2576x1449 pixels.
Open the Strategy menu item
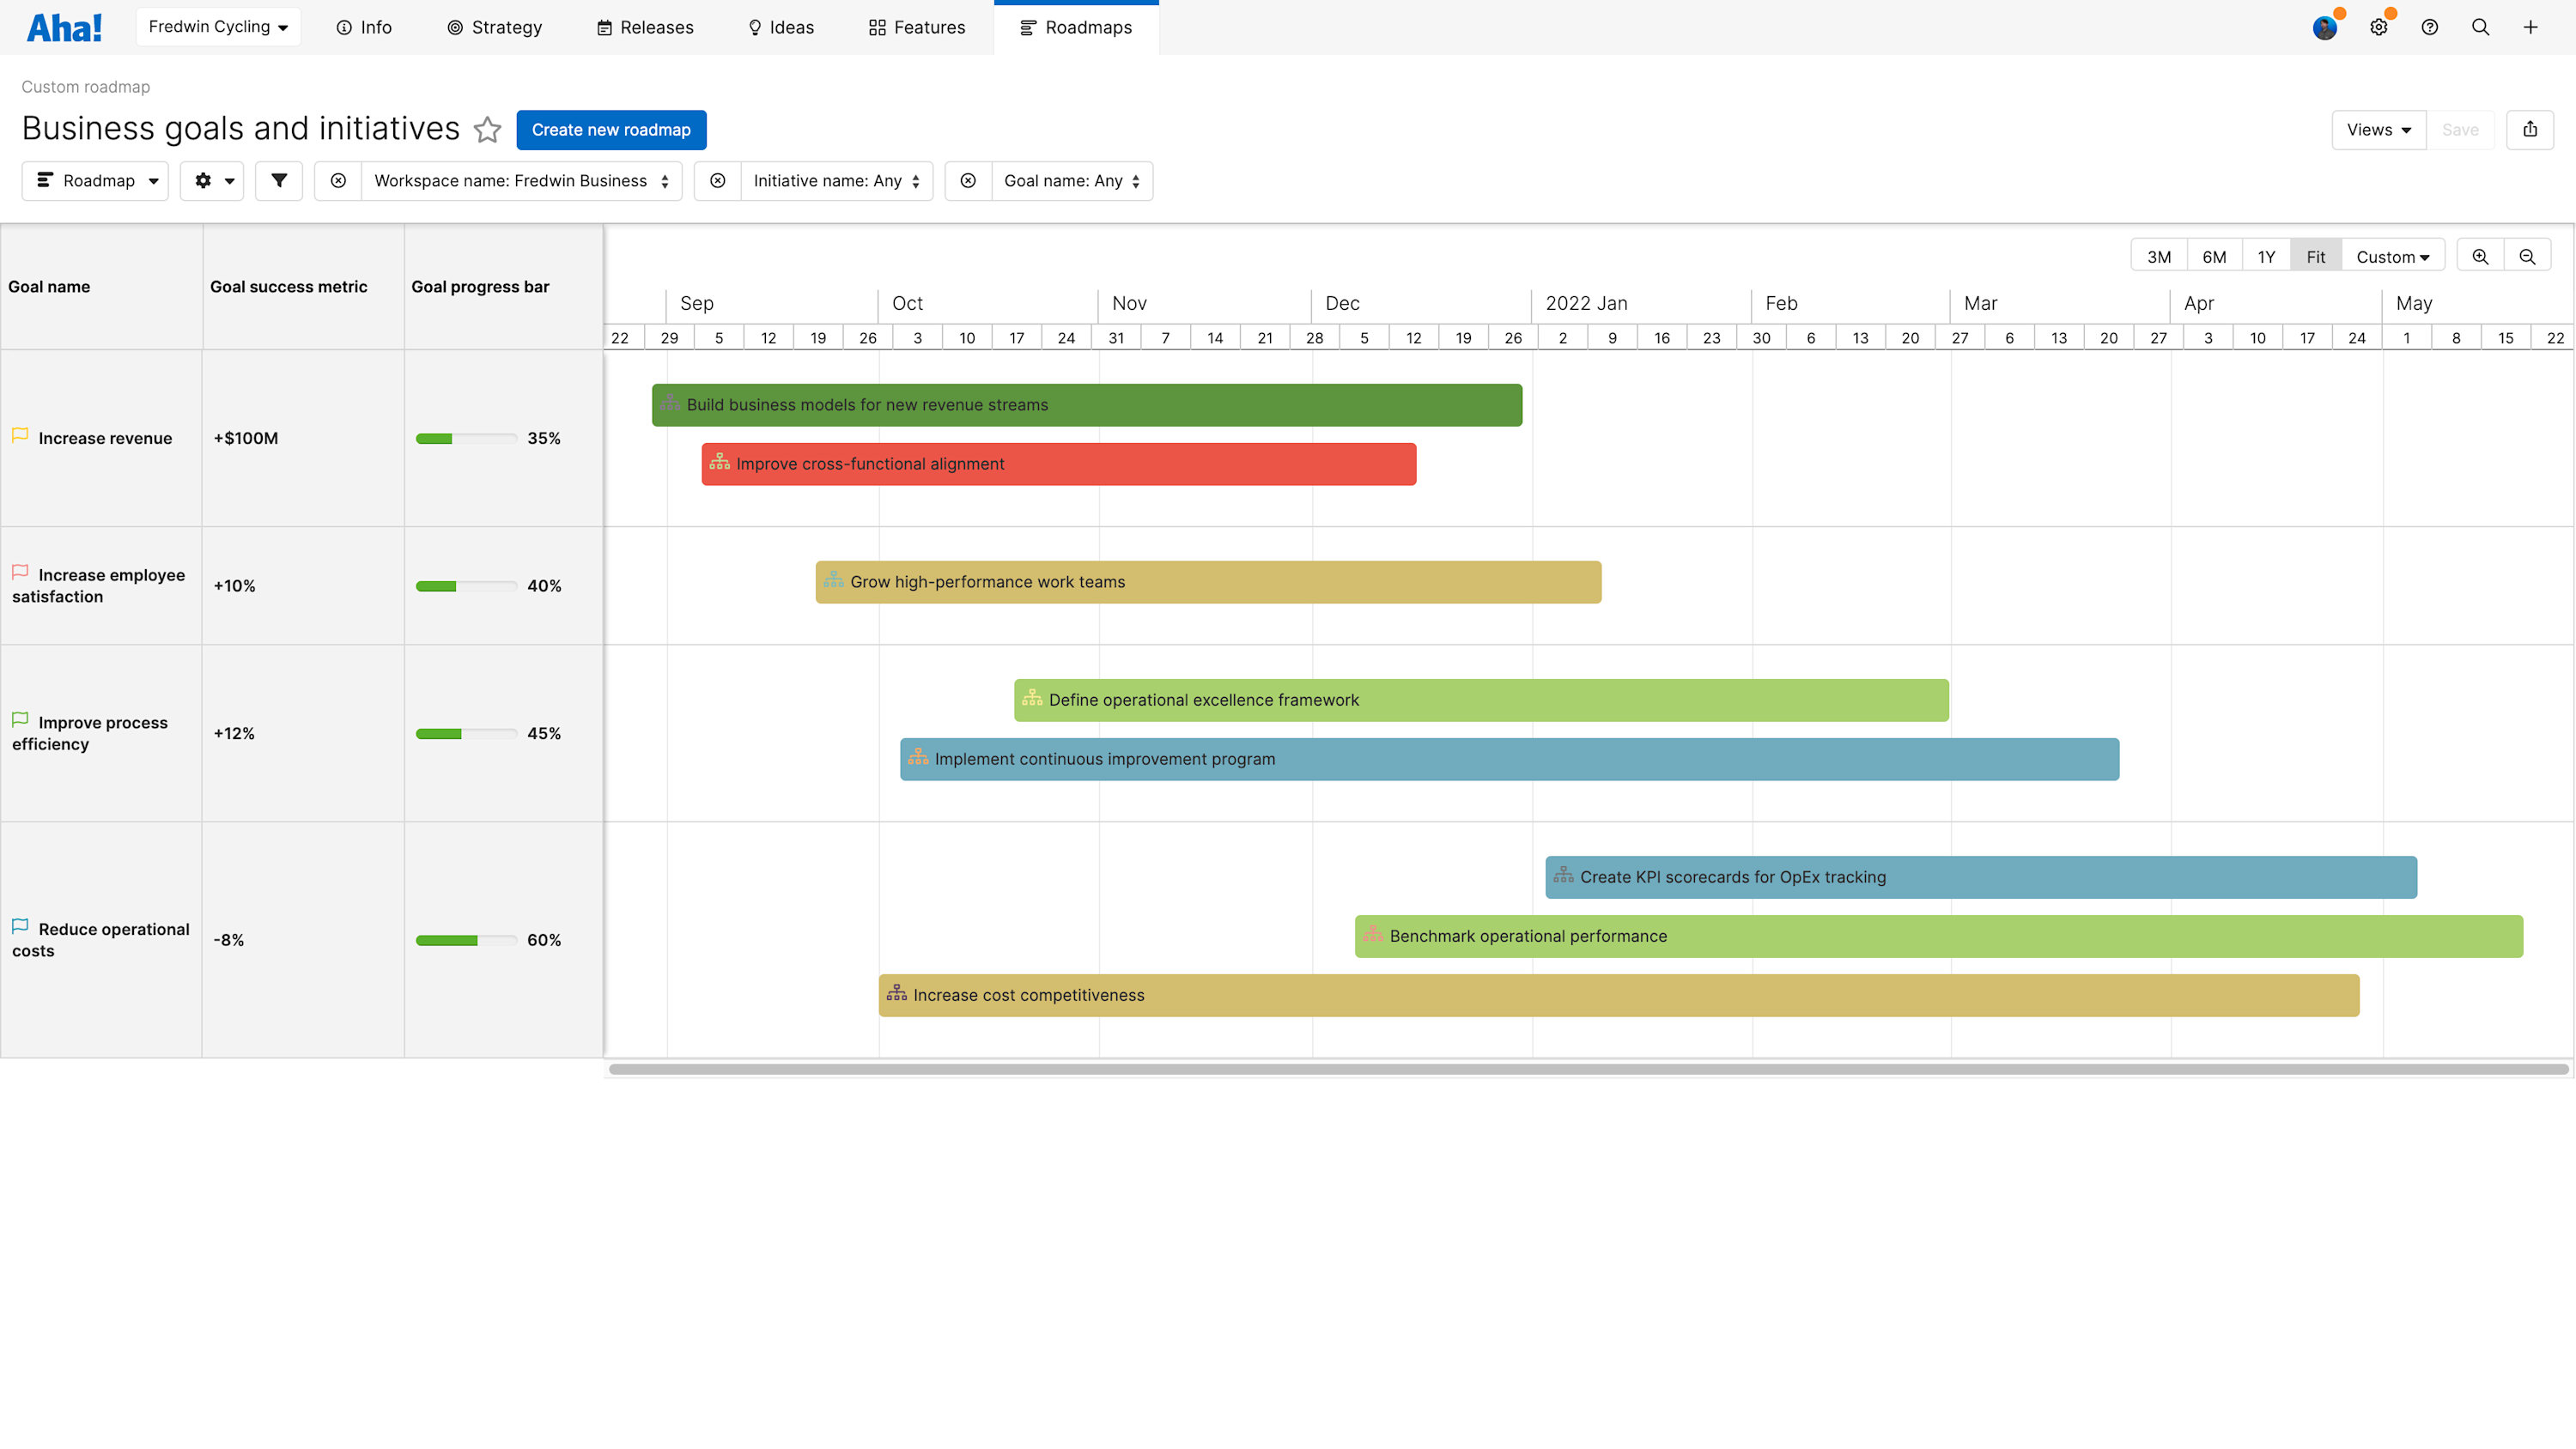click(494, 27)
